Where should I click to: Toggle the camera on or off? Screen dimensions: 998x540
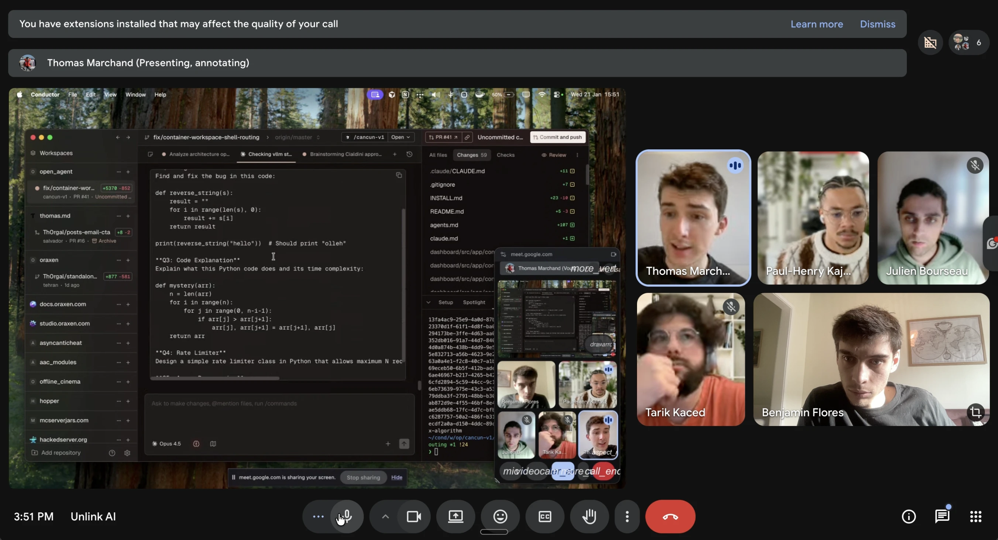(414, 516)
